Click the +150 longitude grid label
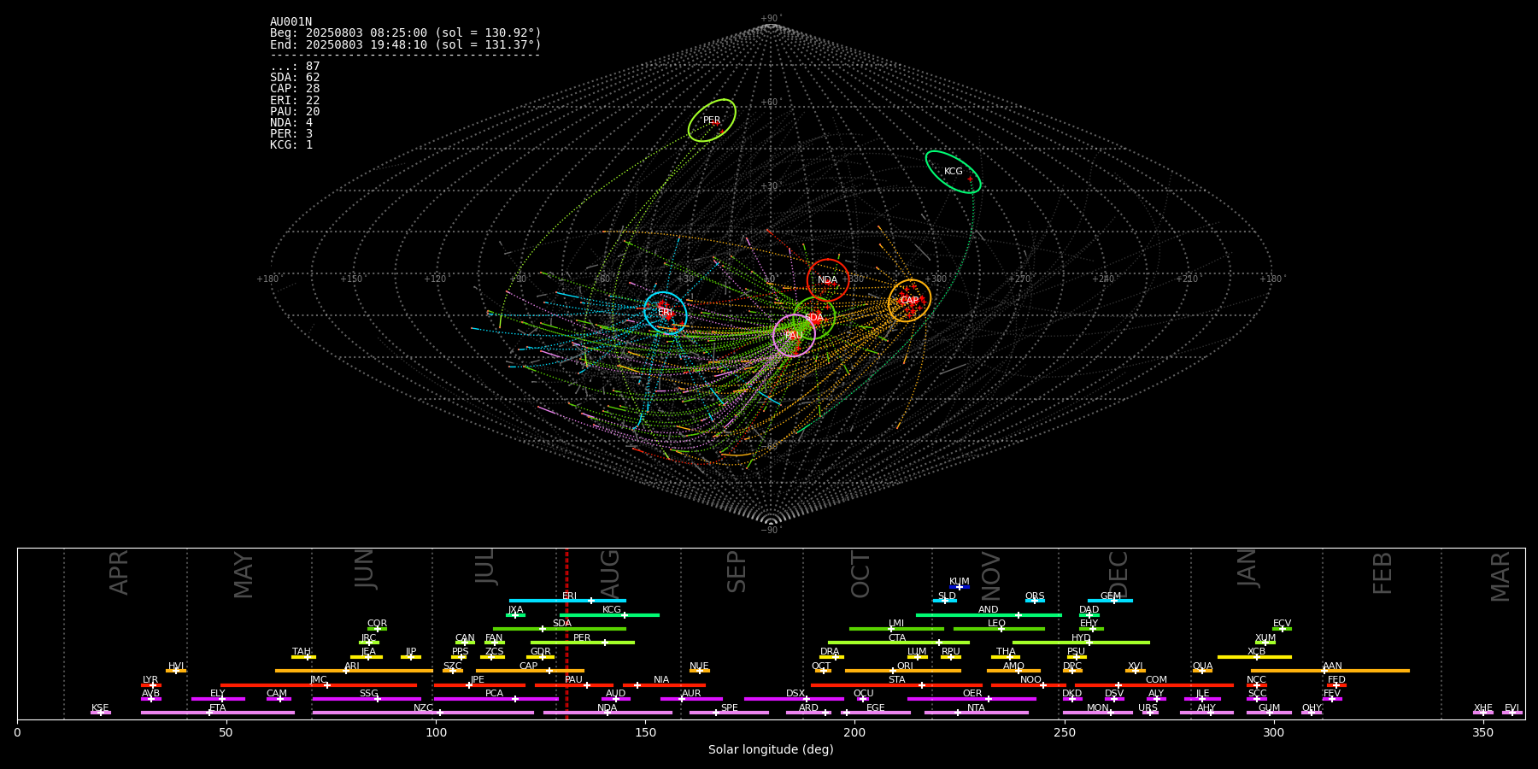The image size is (1538, 769). coord(351,279)
